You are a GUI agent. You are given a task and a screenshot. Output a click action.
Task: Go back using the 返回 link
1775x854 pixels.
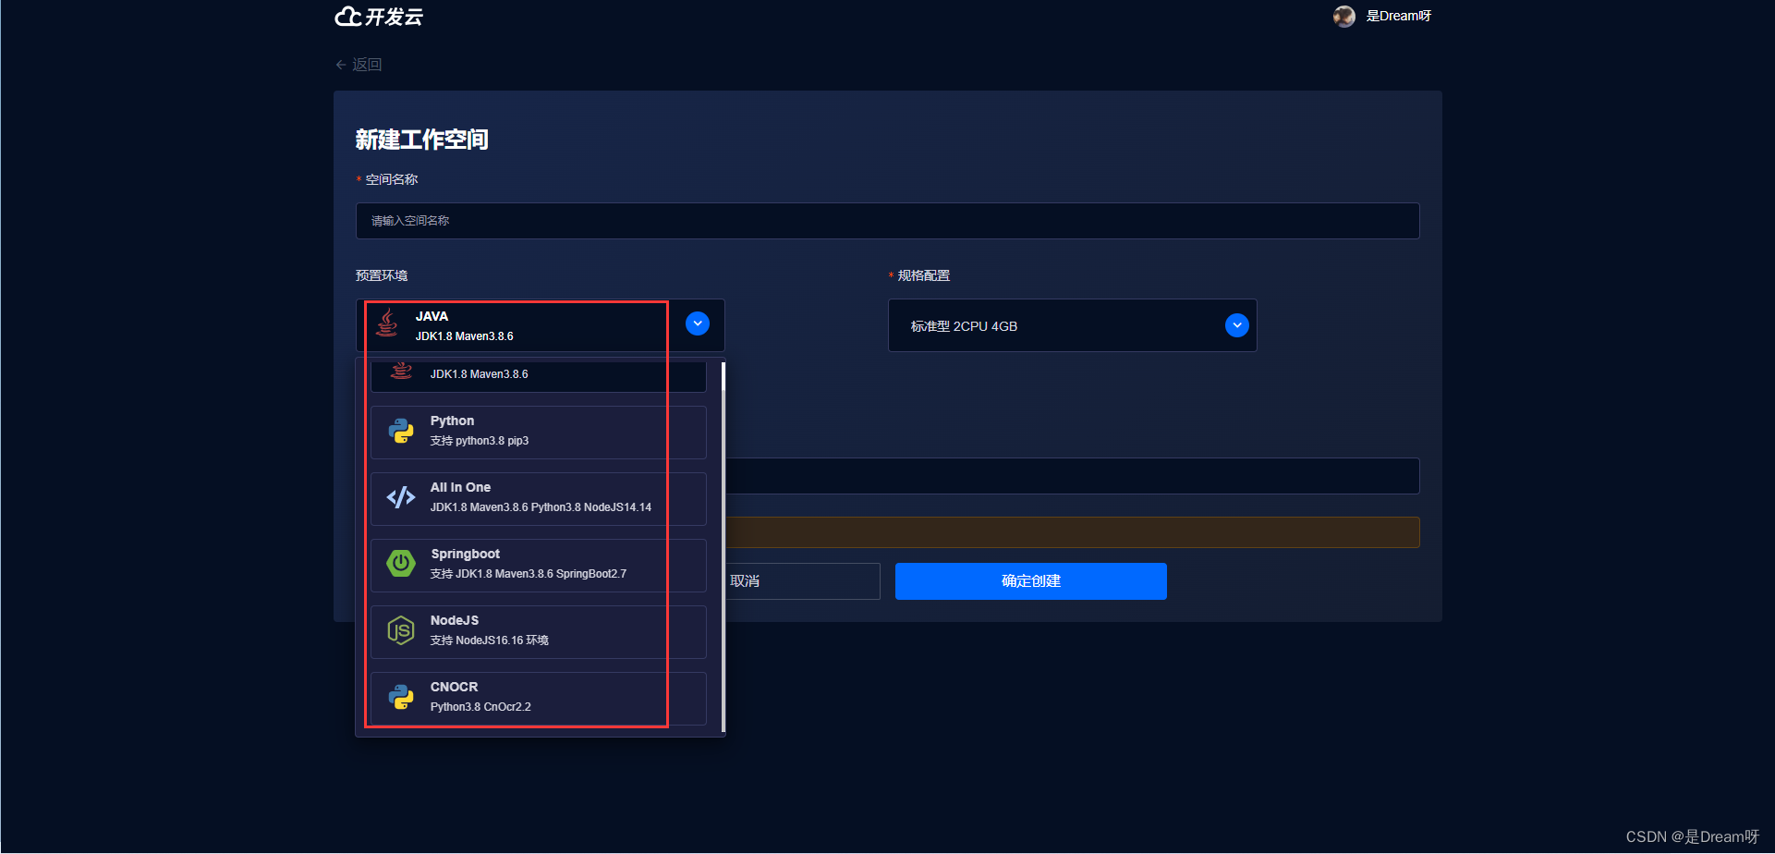click(359, 65)
